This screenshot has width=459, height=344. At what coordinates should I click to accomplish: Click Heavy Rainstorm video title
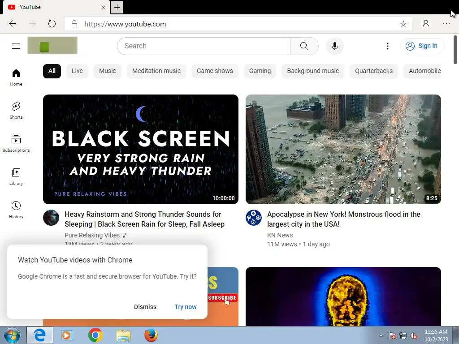144,219
